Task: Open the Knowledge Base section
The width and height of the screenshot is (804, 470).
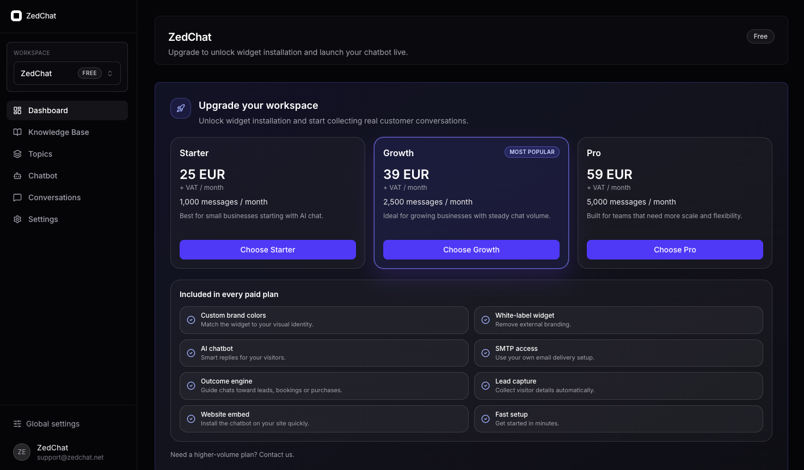Action: pos(58,132)
